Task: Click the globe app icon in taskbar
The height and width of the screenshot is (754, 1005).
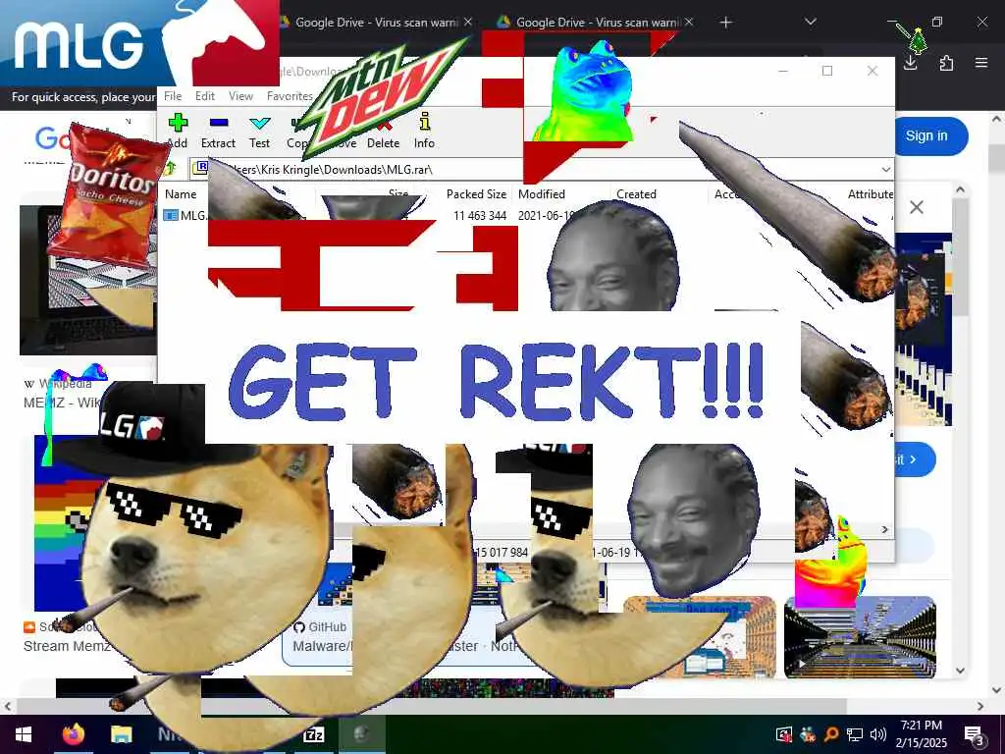Action: point(361,734)
